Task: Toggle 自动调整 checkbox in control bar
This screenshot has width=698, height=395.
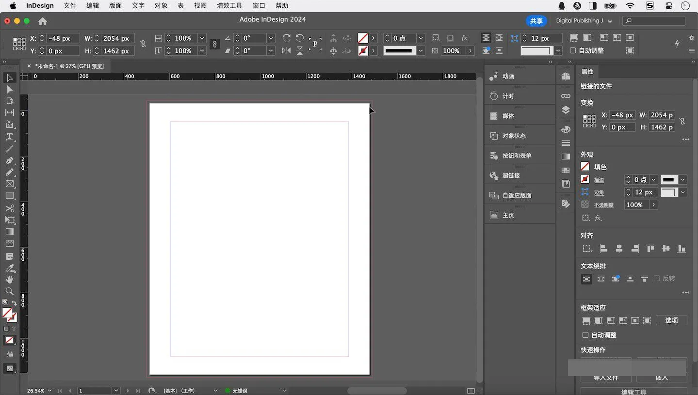Action: pyautogui.click(x=573, y=50)
